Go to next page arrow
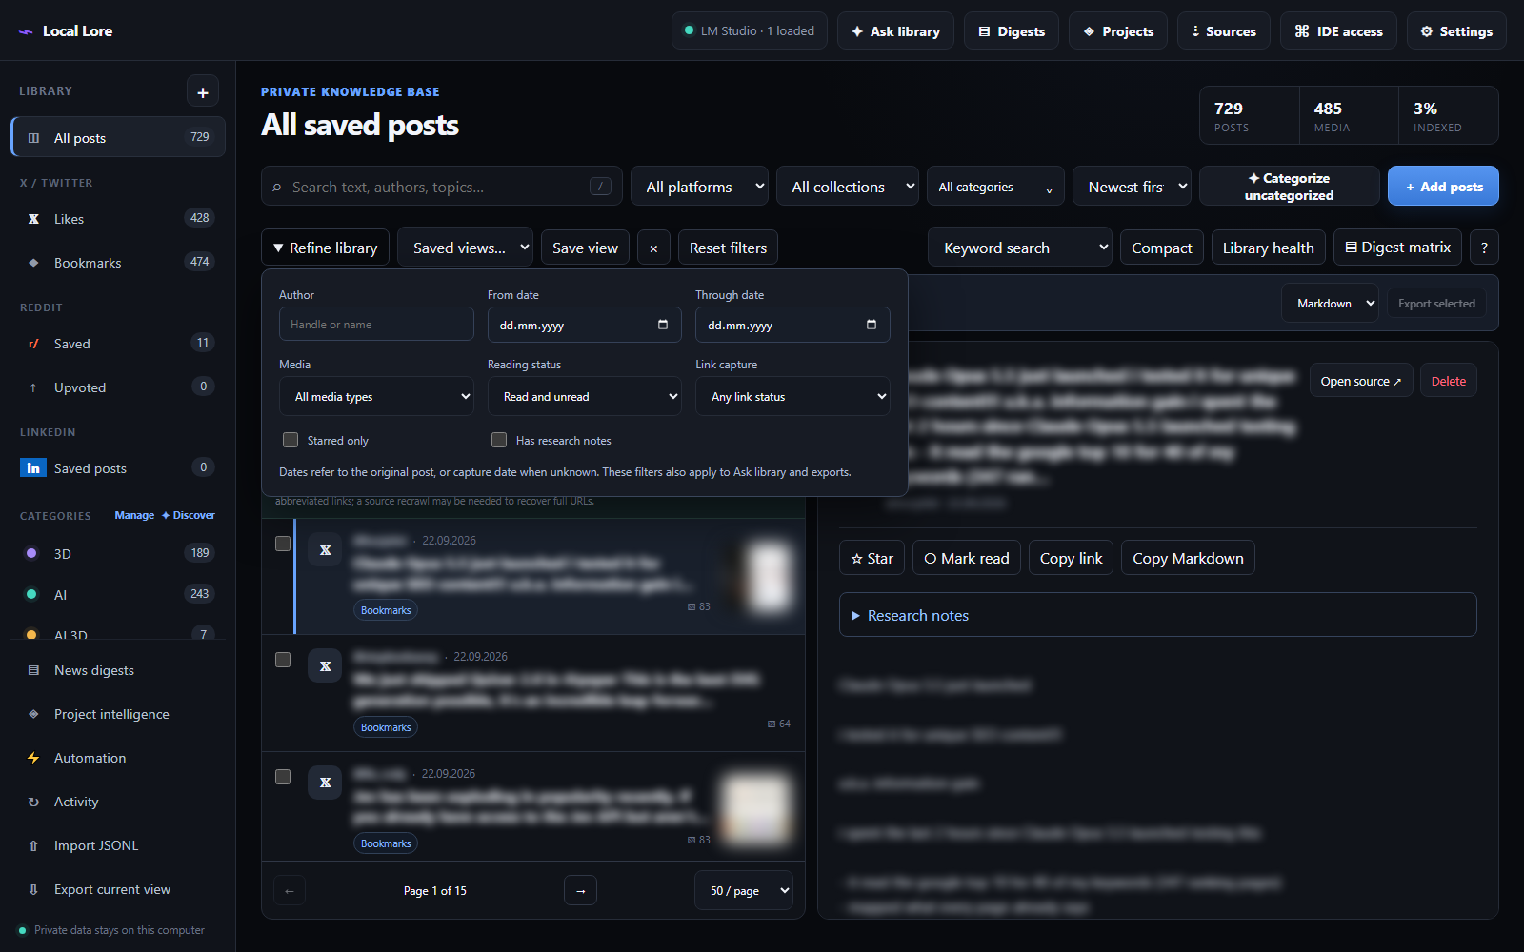1524x952 pixels. click(581, 891)
